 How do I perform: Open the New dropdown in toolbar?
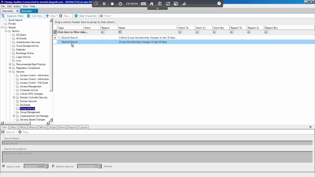52,16
